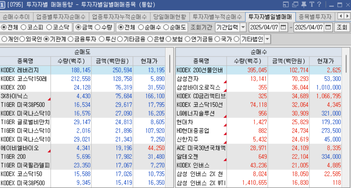Click the end date 2025/04/07 field
351x188 pixels.
[x=309, y=27]
